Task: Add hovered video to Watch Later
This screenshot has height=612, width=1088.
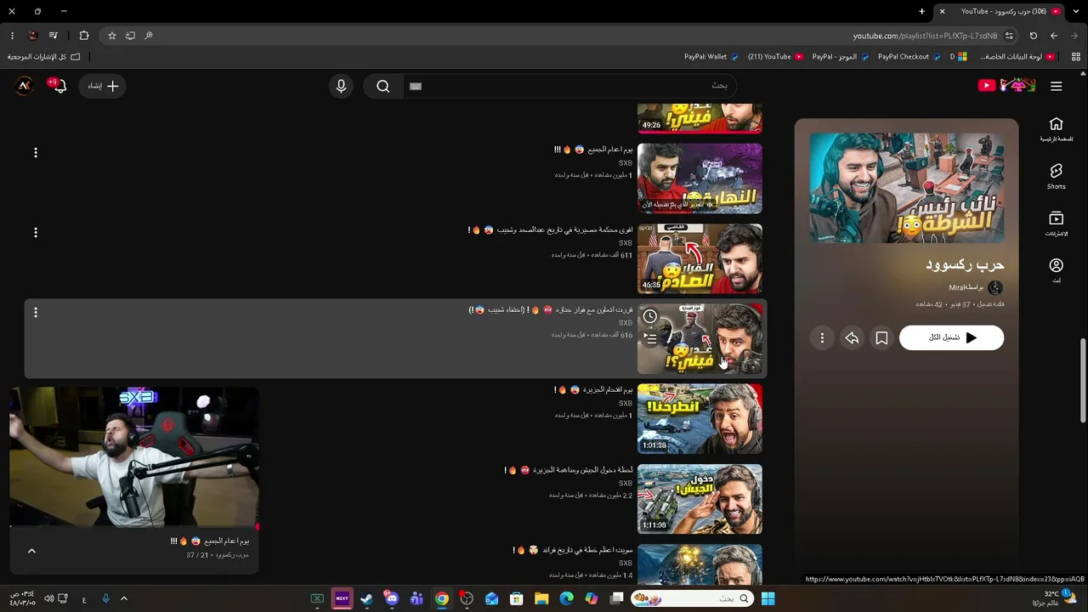Action: coord(649,316)
